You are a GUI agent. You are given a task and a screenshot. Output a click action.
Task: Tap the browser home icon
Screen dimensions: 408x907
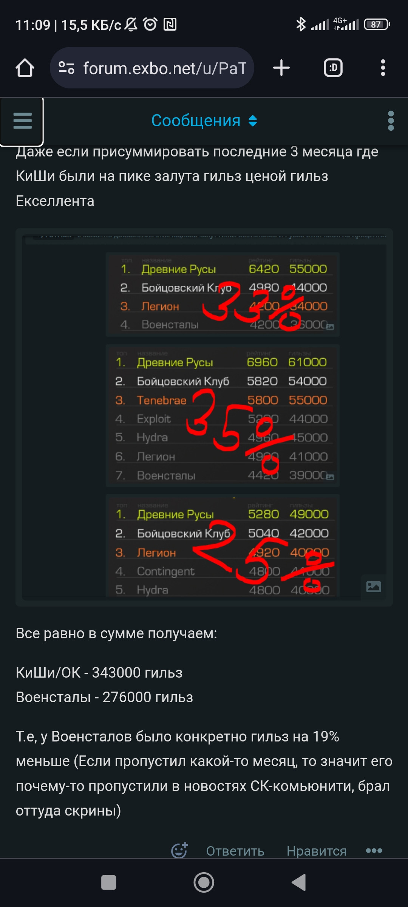pyautogui.click(x=25, y=68)
